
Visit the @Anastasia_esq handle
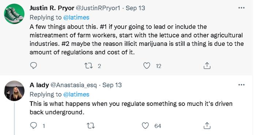tap(74, 85)
